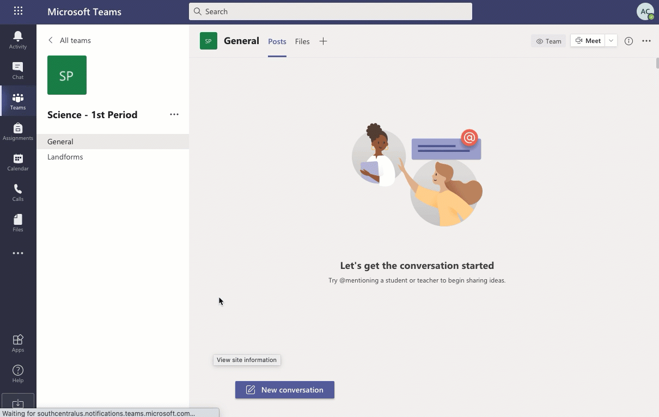Open Chat from the left rail
Screen dimensions: 659x417
tap(18, 70)
